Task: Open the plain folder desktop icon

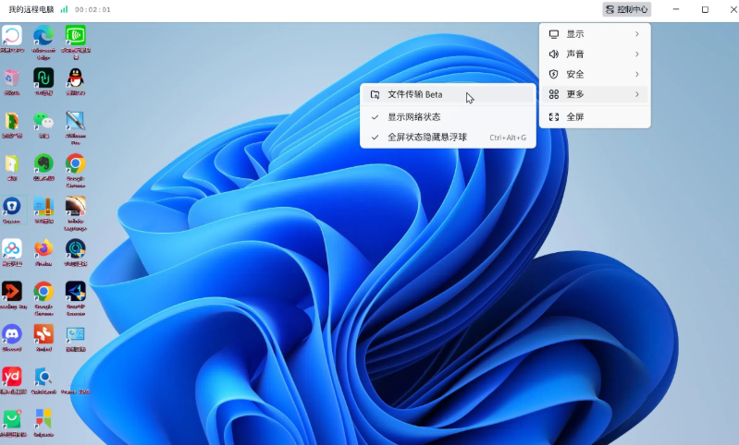Action: coord(12,163)
